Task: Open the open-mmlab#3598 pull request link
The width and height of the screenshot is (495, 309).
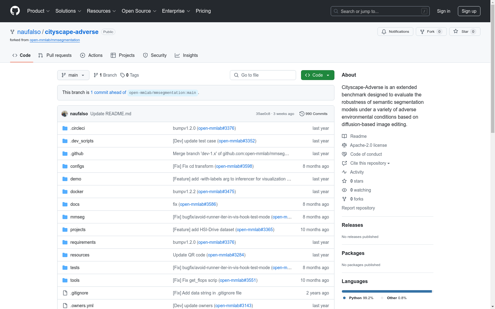Action: 234,166
